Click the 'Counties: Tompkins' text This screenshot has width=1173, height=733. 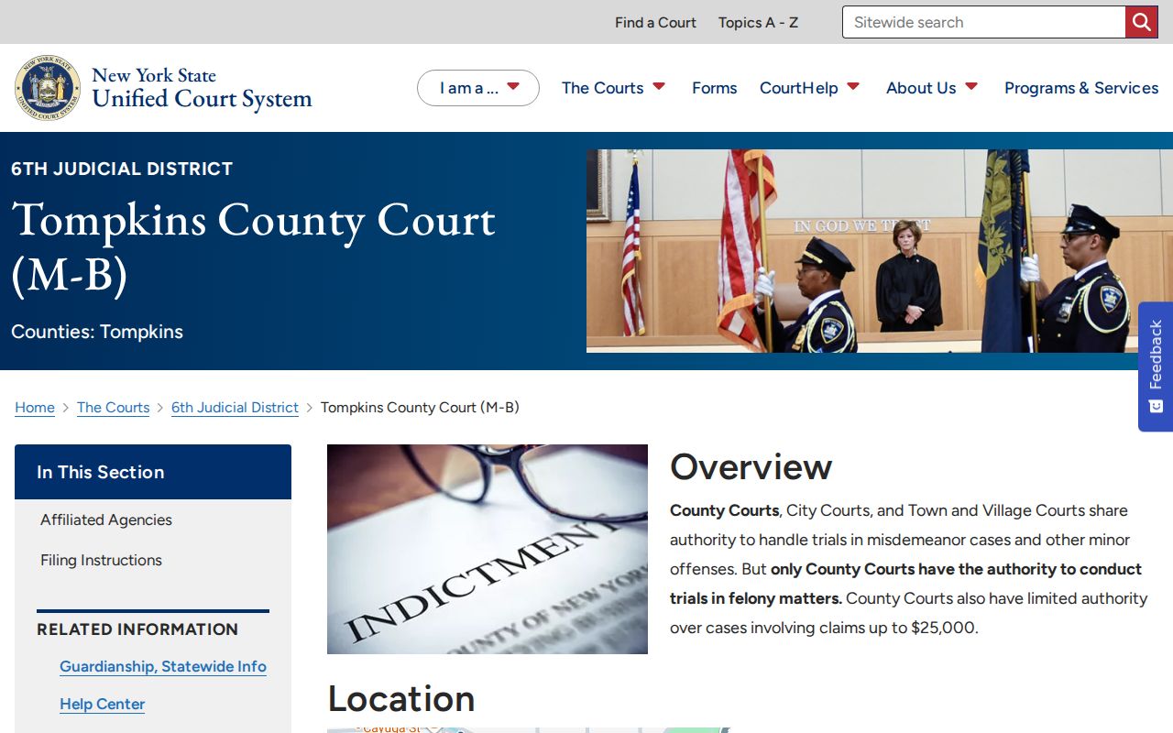tap(97, 332)
